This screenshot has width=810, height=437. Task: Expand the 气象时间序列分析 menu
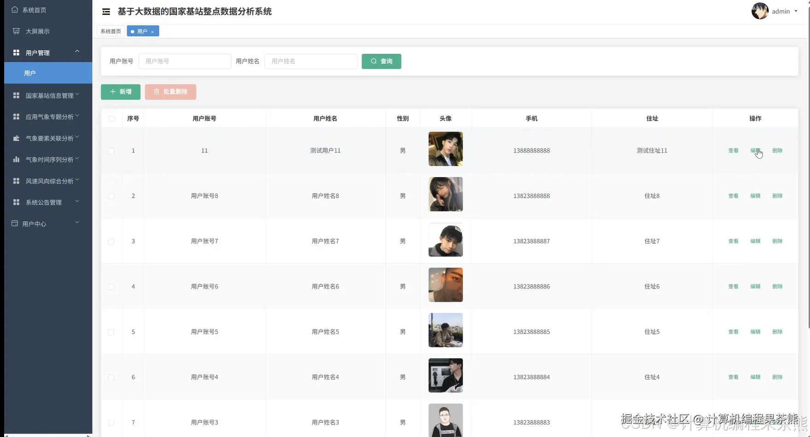(77, 158)
